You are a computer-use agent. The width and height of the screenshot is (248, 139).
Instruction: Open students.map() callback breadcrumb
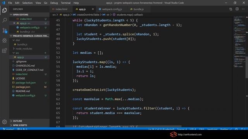[128, 15]
